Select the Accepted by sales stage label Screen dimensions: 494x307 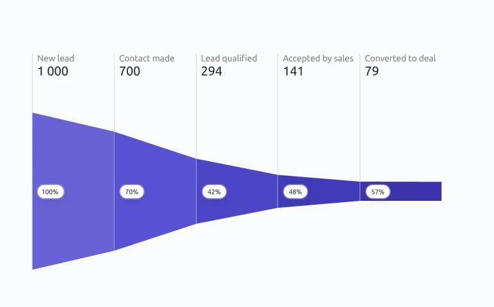[318, 59]
